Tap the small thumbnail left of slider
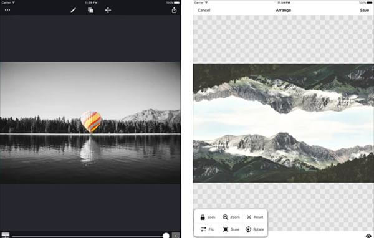This screenshot has width=374, height=238. point(6,235)
